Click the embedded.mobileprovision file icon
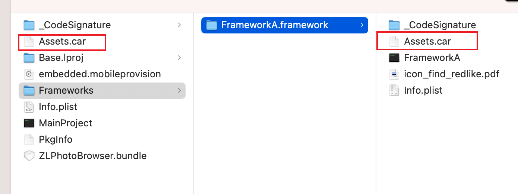This screenshot has width=518, height=194. coord(29,74)
